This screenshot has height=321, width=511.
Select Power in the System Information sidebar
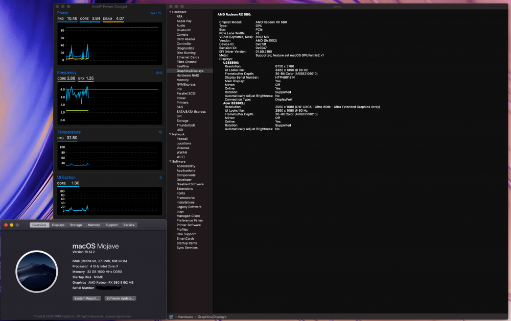coord(181,98)
